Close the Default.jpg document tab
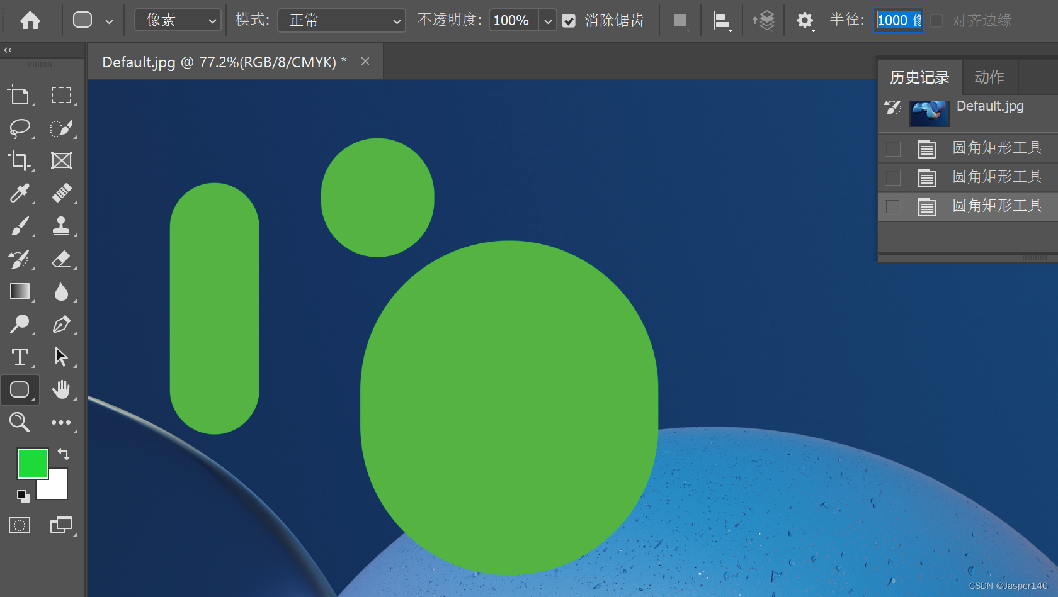Viewport: 1058px width, 597px height. click(x=365, y=61)
